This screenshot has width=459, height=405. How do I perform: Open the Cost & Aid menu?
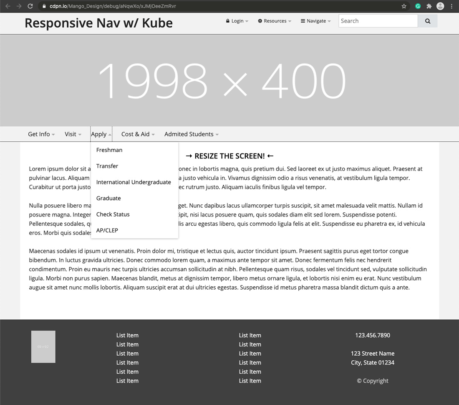pos(138,134)
